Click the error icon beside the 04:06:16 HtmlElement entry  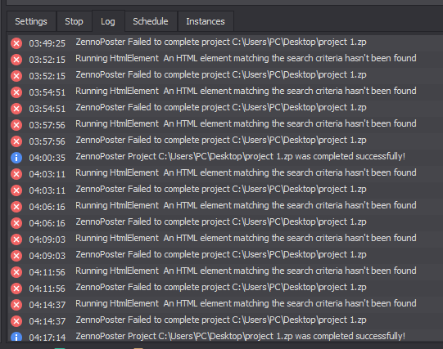click(x=16, y=207)
